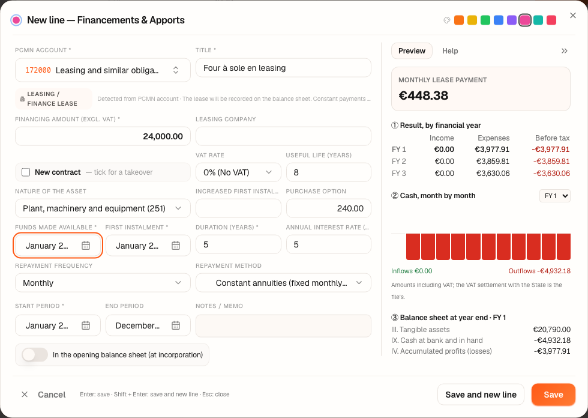This screenshot has height=418, width=588.
Task: Open calendar for Start period
Action: tap(86, 326)
